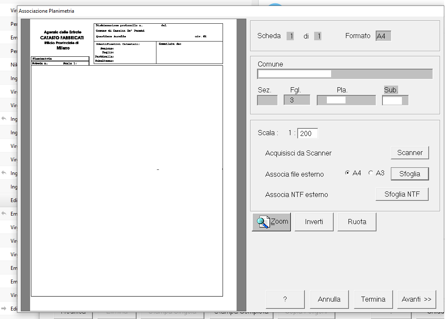Rotate the plan with Ruota button
446x319 pixels.
point(357,222)
